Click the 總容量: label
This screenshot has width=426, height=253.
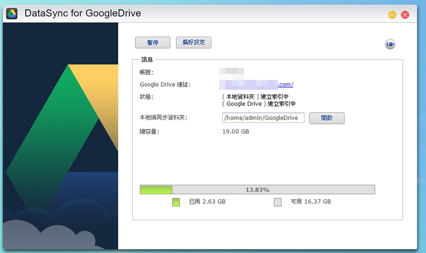coord(149,131)
